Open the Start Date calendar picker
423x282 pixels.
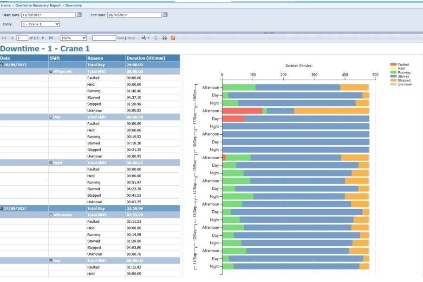click(x=79, y=15)
